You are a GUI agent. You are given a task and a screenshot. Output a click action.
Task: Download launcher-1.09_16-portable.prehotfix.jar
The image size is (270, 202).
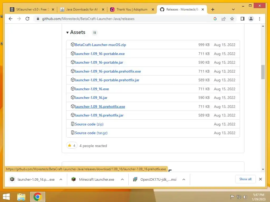[x=107, y=80]
